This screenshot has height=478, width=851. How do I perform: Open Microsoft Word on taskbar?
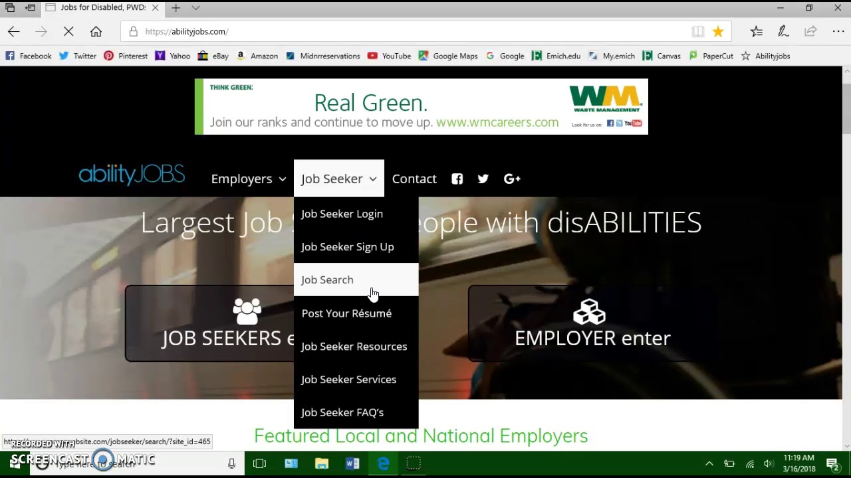352,463
